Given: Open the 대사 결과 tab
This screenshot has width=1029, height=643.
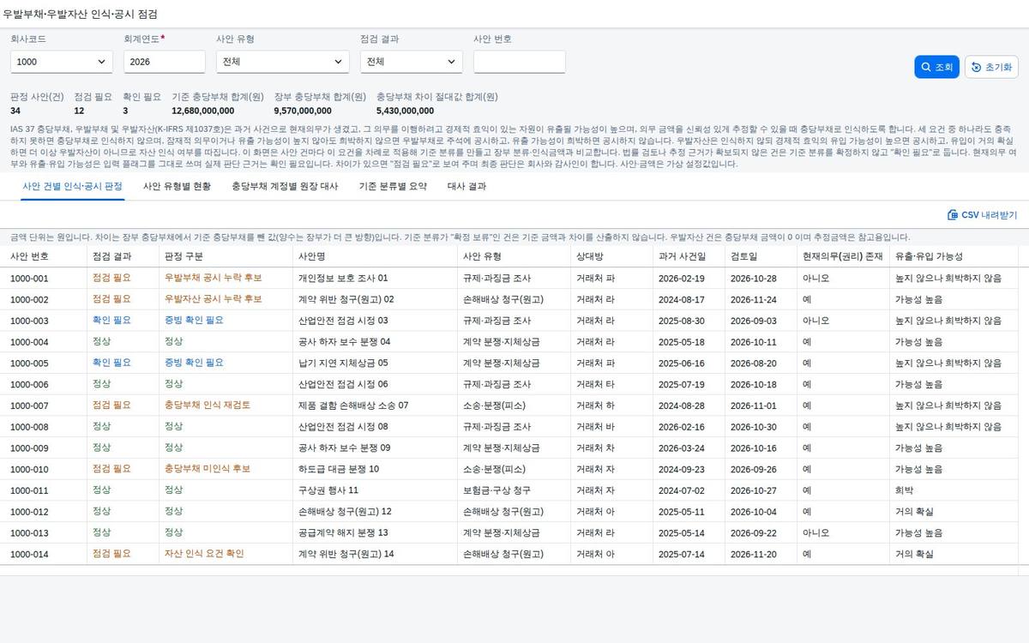Looking at the screenshot, I should tap(466, 186).
